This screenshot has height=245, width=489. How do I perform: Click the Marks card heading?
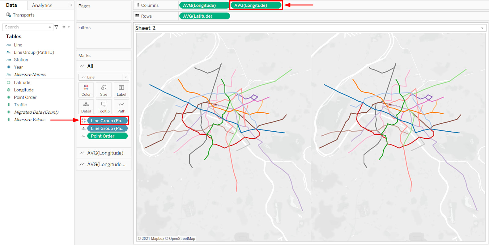click(x=84, y=56)
